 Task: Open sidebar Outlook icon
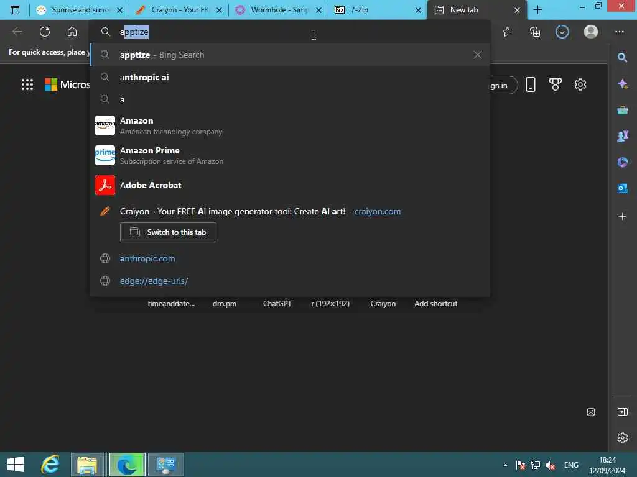[622, 188]
